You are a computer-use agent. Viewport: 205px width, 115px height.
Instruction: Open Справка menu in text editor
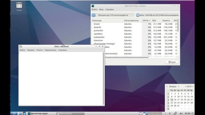[x=62, y=50]
